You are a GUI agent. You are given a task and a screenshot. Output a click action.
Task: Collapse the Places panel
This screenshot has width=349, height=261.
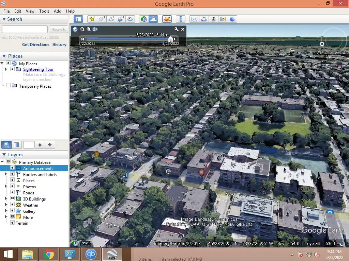4,56
